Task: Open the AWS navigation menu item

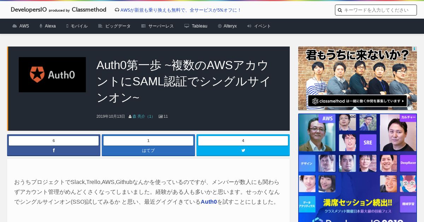Action: (x=24, y=26)
